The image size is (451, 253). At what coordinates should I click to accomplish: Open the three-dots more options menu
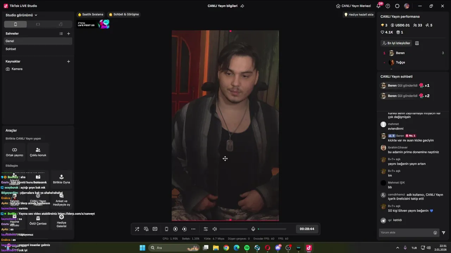tap(193, 229)
